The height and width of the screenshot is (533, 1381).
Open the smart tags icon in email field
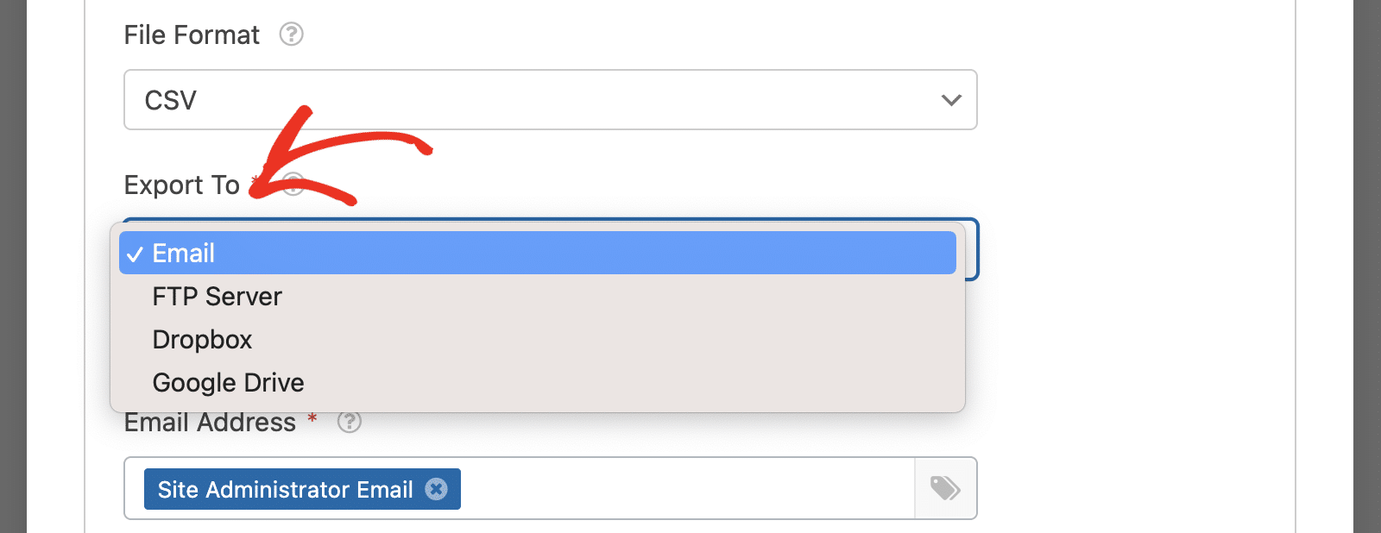(x=945, y=488)
